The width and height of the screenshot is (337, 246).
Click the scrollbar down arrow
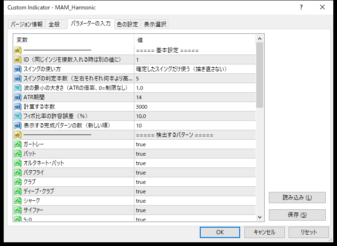(259, 217)
